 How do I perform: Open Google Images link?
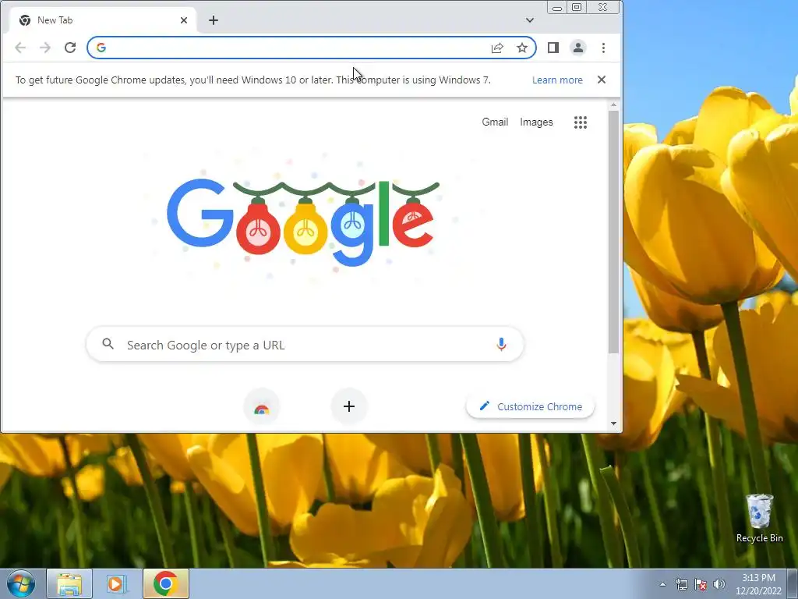pos(536,122)
